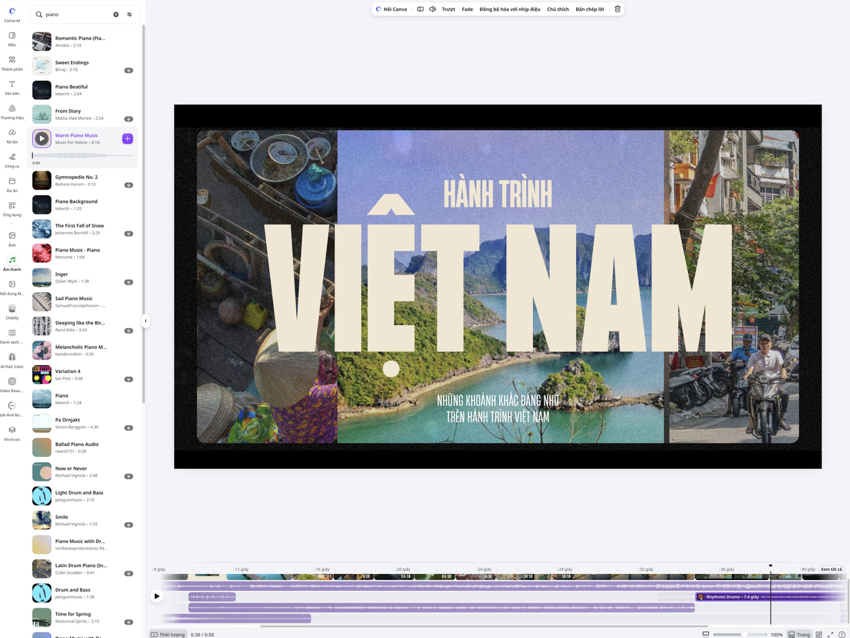
Task: Select Variation 4 track thumbnail
Action: 42,374
